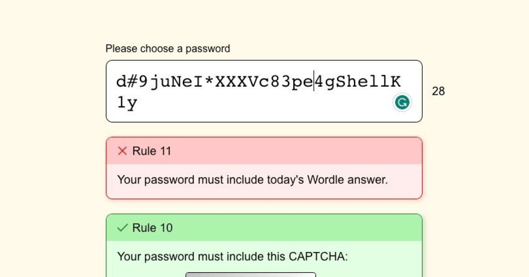Click the failure mark beside the Rule 11 label
The height and width of the screenshot is (277, 529).
122,151
